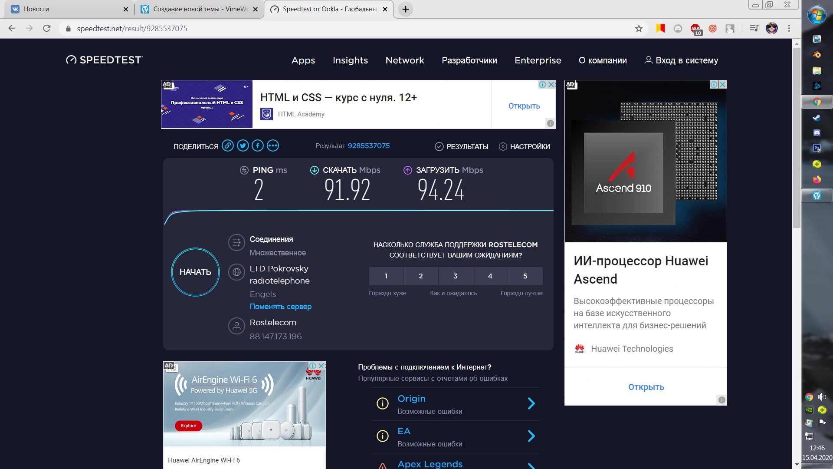This screenshot has height=469, width=833.
Task: Open Discord from the taskbar
Action: coord(817,133)
